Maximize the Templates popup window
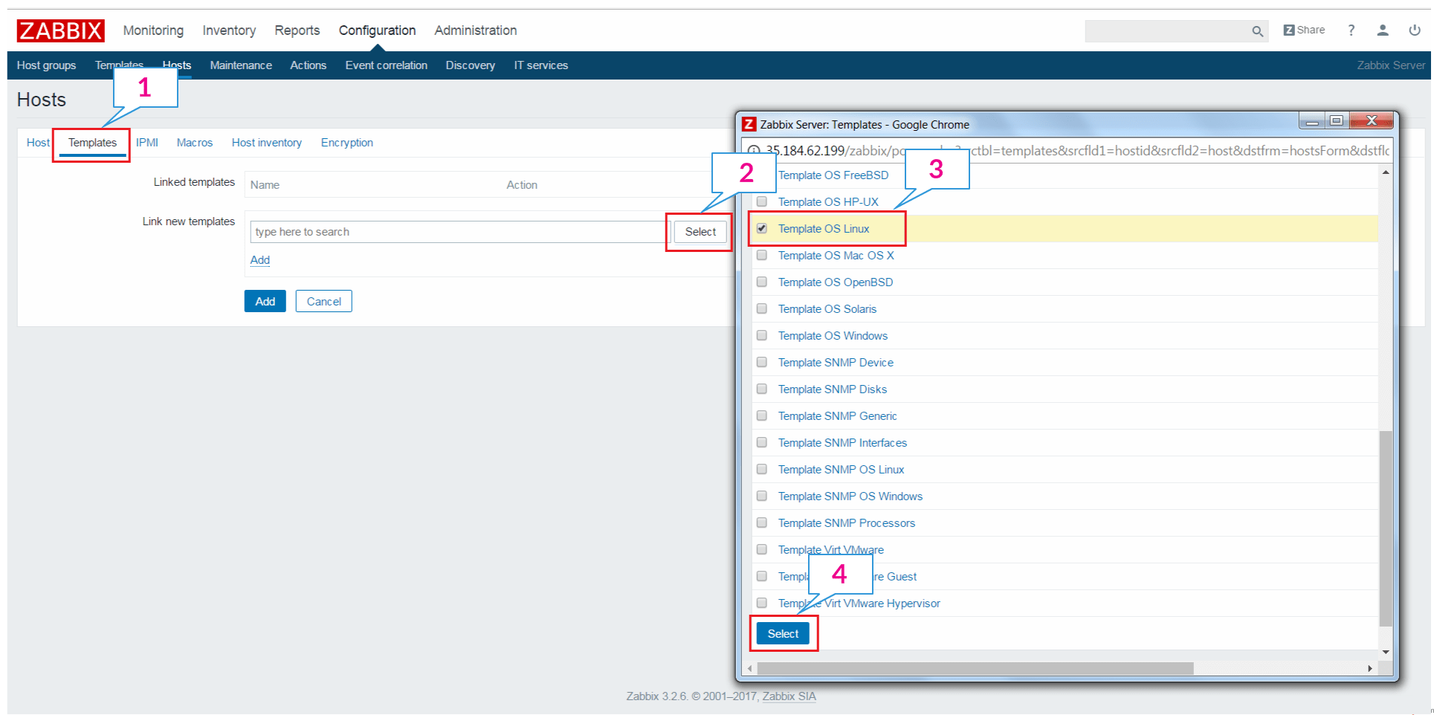This screenshot has width=1434, height=715. pos(1337,120)
